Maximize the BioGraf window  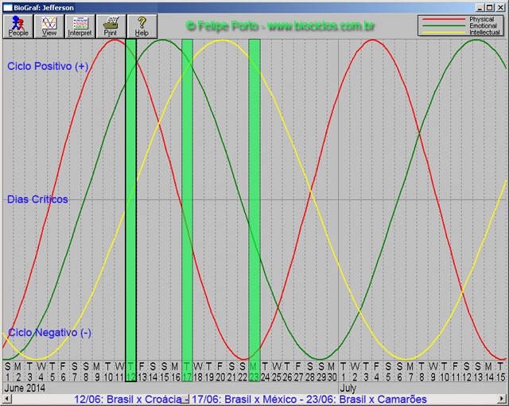[x=490, y=7]
